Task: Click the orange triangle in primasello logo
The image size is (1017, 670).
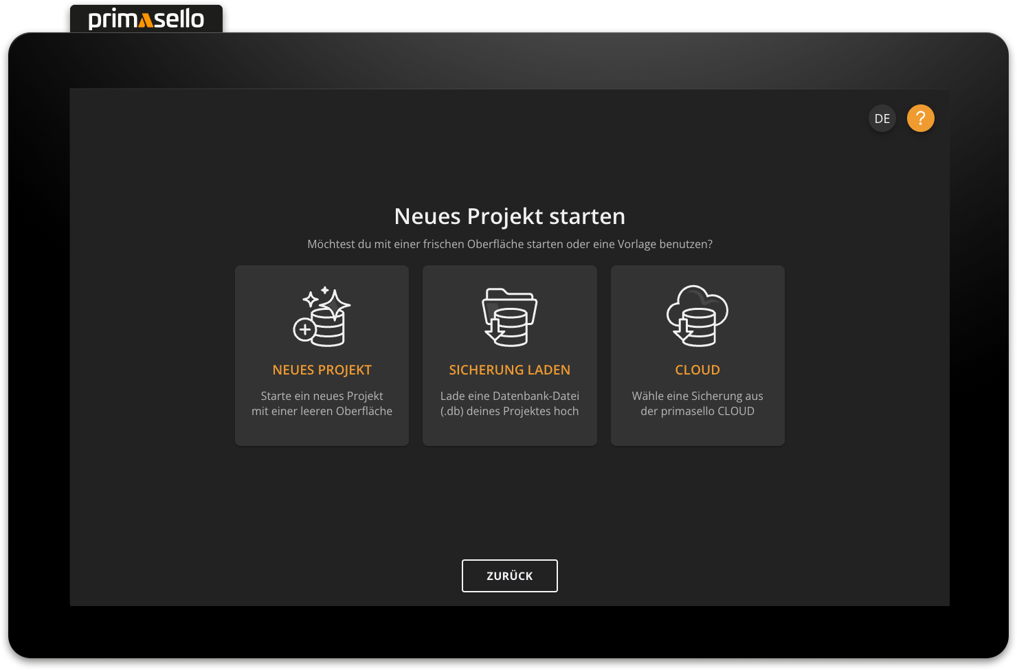Action: [146, 21]
